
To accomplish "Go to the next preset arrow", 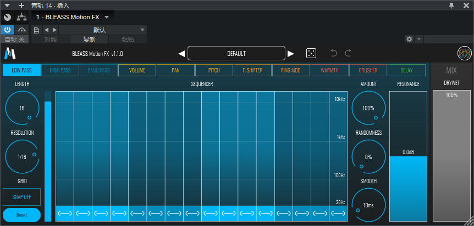I will [290, 54].
